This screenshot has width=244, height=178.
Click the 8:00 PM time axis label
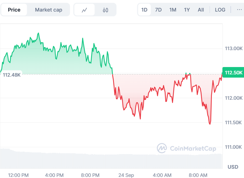pyautogui.click(x=90, y=175)
